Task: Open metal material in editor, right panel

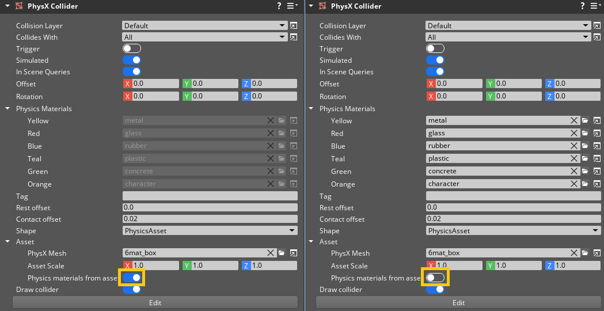Action: (x=597, y=120)
